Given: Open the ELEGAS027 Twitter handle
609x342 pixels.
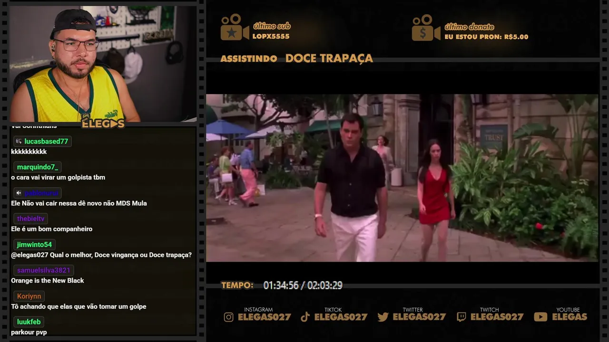Looking at the screenshot, I should [x=419, y=317].
